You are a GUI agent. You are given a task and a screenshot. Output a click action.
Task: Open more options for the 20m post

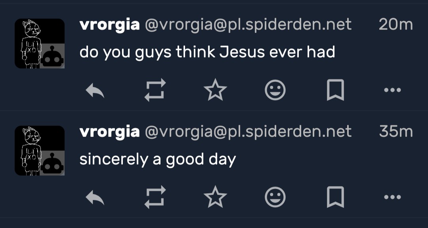pos(392,90)
